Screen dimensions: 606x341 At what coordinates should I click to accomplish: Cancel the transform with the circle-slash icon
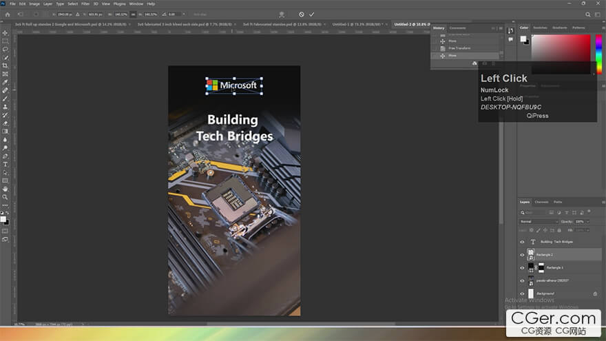pyautogui.click(x=301, y=14)
